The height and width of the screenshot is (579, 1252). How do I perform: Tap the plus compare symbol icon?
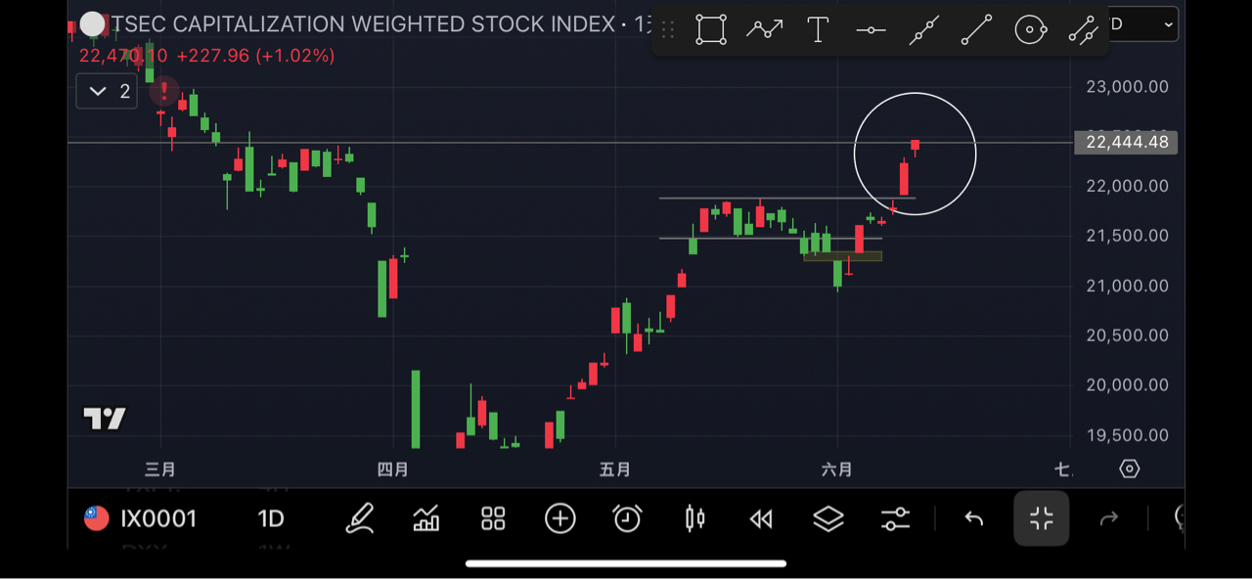pos(560,518)
